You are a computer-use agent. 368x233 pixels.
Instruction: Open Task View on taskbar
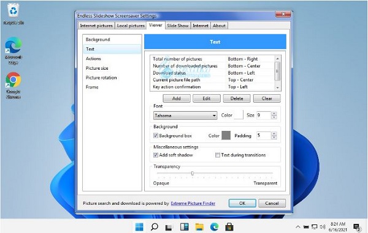point(169,227)
